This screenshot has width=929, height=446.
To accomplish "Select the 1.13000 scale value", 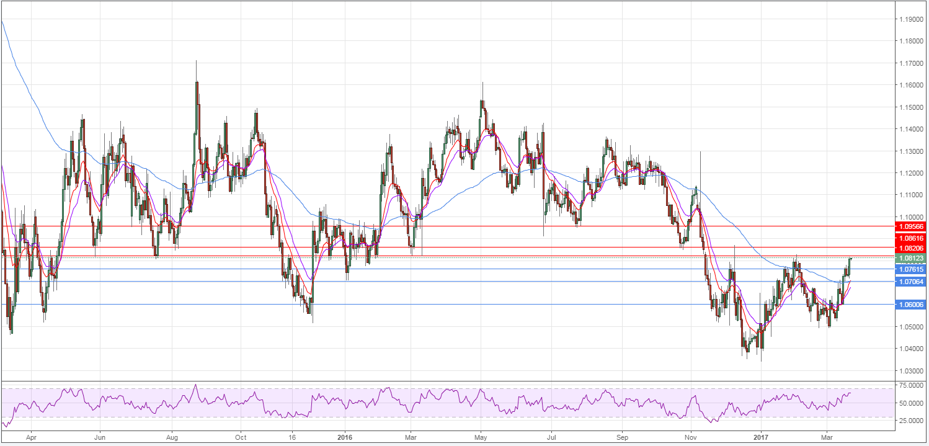I will [x=913, y=151].
